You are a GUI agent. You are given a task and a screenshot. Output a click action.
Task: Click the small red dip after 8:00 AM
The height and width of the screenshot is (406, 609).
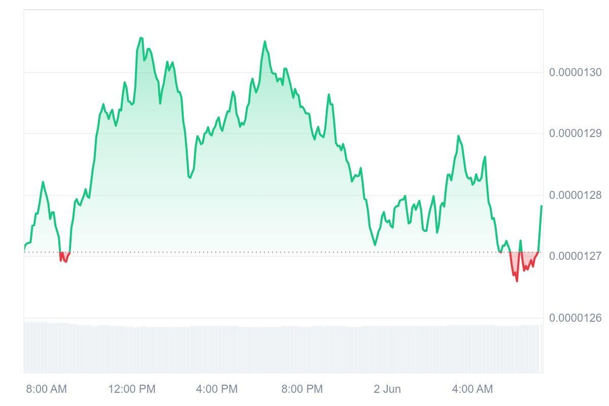(x=63, y=260)
